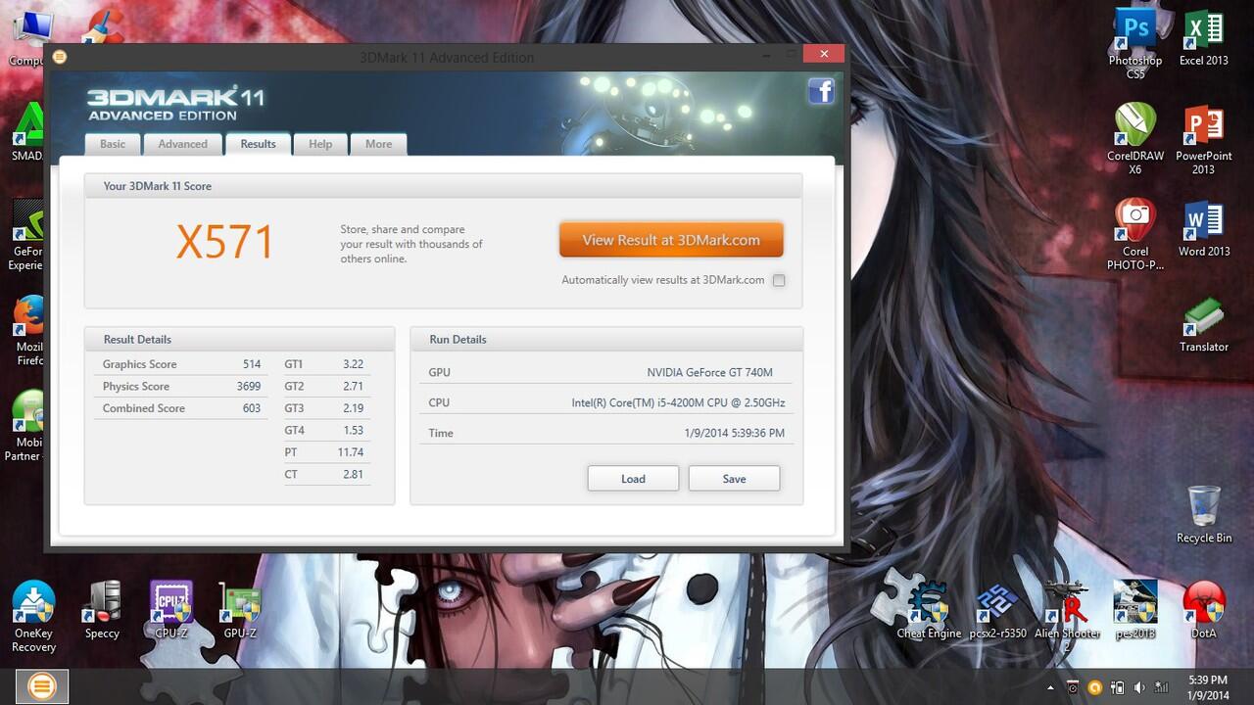This screenshot has width=1254, height=705.
Task: Click the GT4 value 1.53
Action: (x=353, y=431)
